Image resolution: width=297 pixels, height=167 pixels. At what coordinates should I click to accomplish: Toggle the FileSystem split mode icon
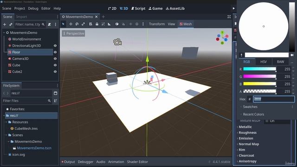click(x=56, y=93)
